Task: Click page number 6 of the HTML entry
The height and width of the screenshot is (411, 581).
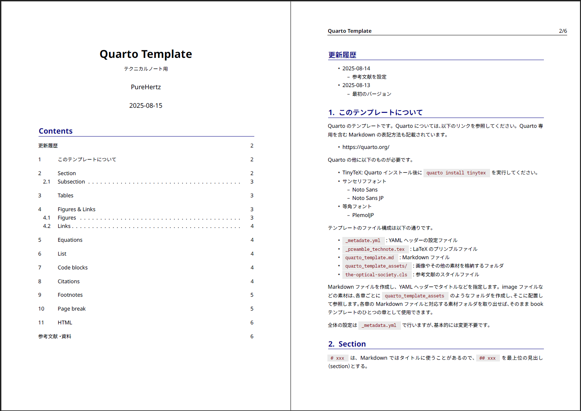Action: coord(252,323)
